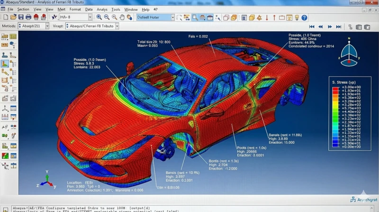The height and width of the screenshot is (212, 379).
Task: Click the highlighted magnifier icon after Disfeell Hoter
Action: point(195,18)
